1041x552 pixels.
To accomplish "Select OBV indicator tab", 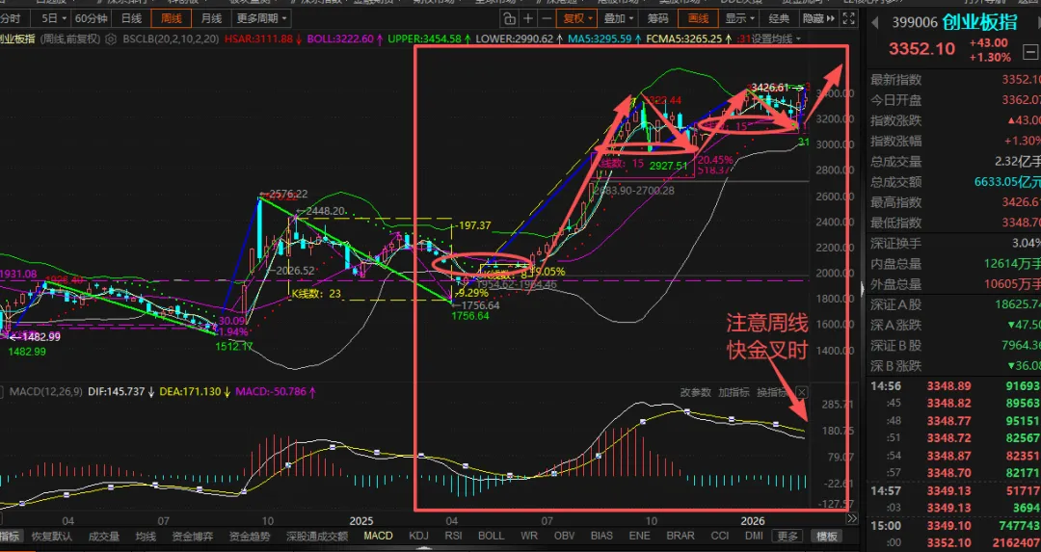I will click(x=564, y=536).
